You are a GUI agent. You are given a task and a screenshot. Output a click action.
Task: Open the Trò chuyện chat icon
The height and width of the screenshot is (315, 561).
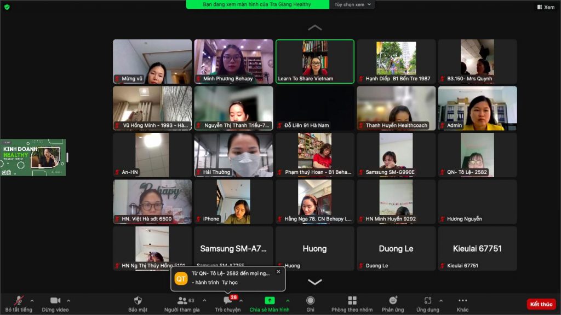pyautogui.click(x=227, y=300)
